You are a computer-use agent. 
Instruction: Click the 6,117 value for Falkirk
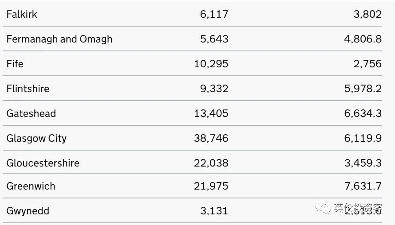coord(214,14)
